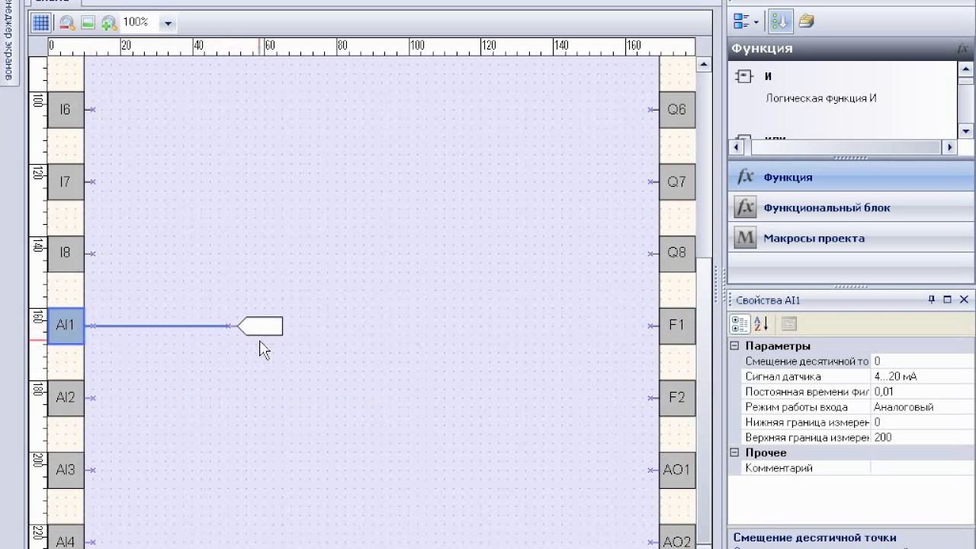Open the screen manager side tab

click(x=8, y=43)
